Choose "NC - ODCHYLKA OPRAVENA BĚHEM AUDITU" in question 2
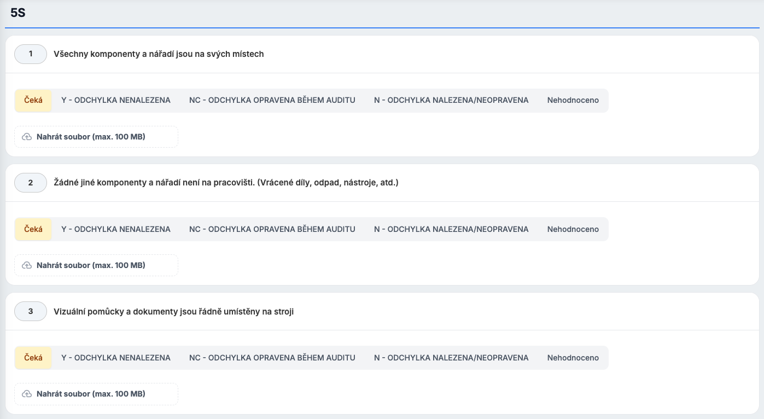The width and height of the screenshot is (764, 419). click(272, 229)
